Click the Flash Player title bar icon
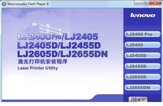The width and height of the screenshot is (163, 106). 4,4
